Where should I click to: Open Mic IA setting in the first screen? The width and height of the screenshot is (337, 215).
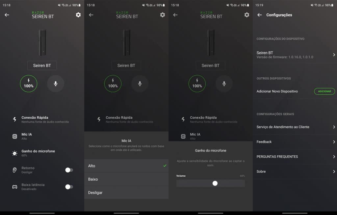pyautogui.click(x=42, y=136)
